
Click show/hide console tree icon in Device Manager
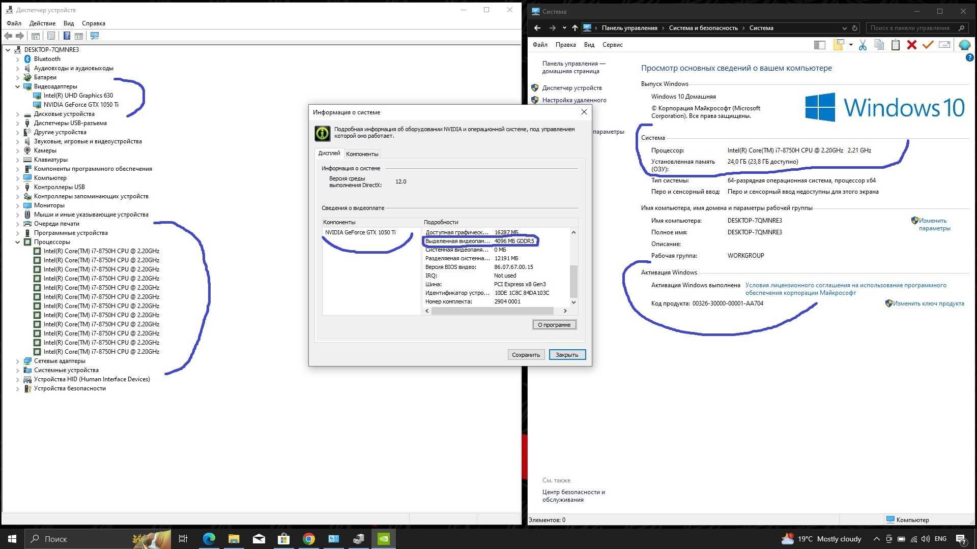coord(36,36)
